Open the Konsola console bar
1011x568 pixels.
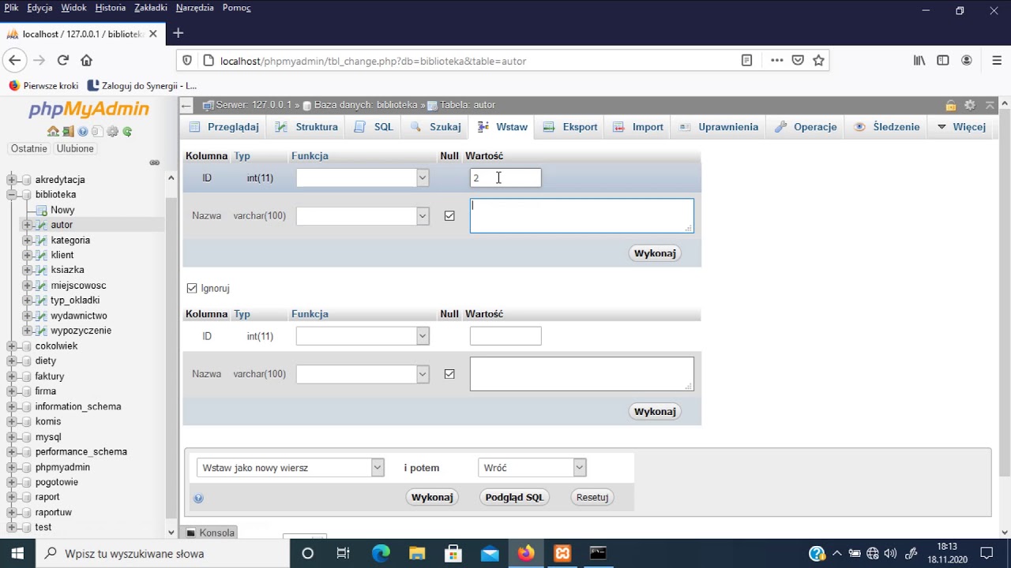click(210, 532)
